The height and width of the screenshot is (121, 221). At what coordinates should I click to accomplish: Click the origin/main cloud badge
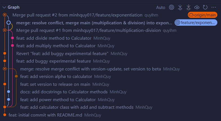[202, 15]
